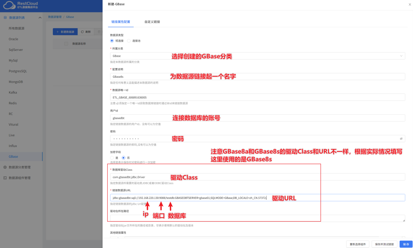The width and height of the screenshot is (413, 248).
Task: Click the 配置说明 input field
Action: (x=258, y=77)
